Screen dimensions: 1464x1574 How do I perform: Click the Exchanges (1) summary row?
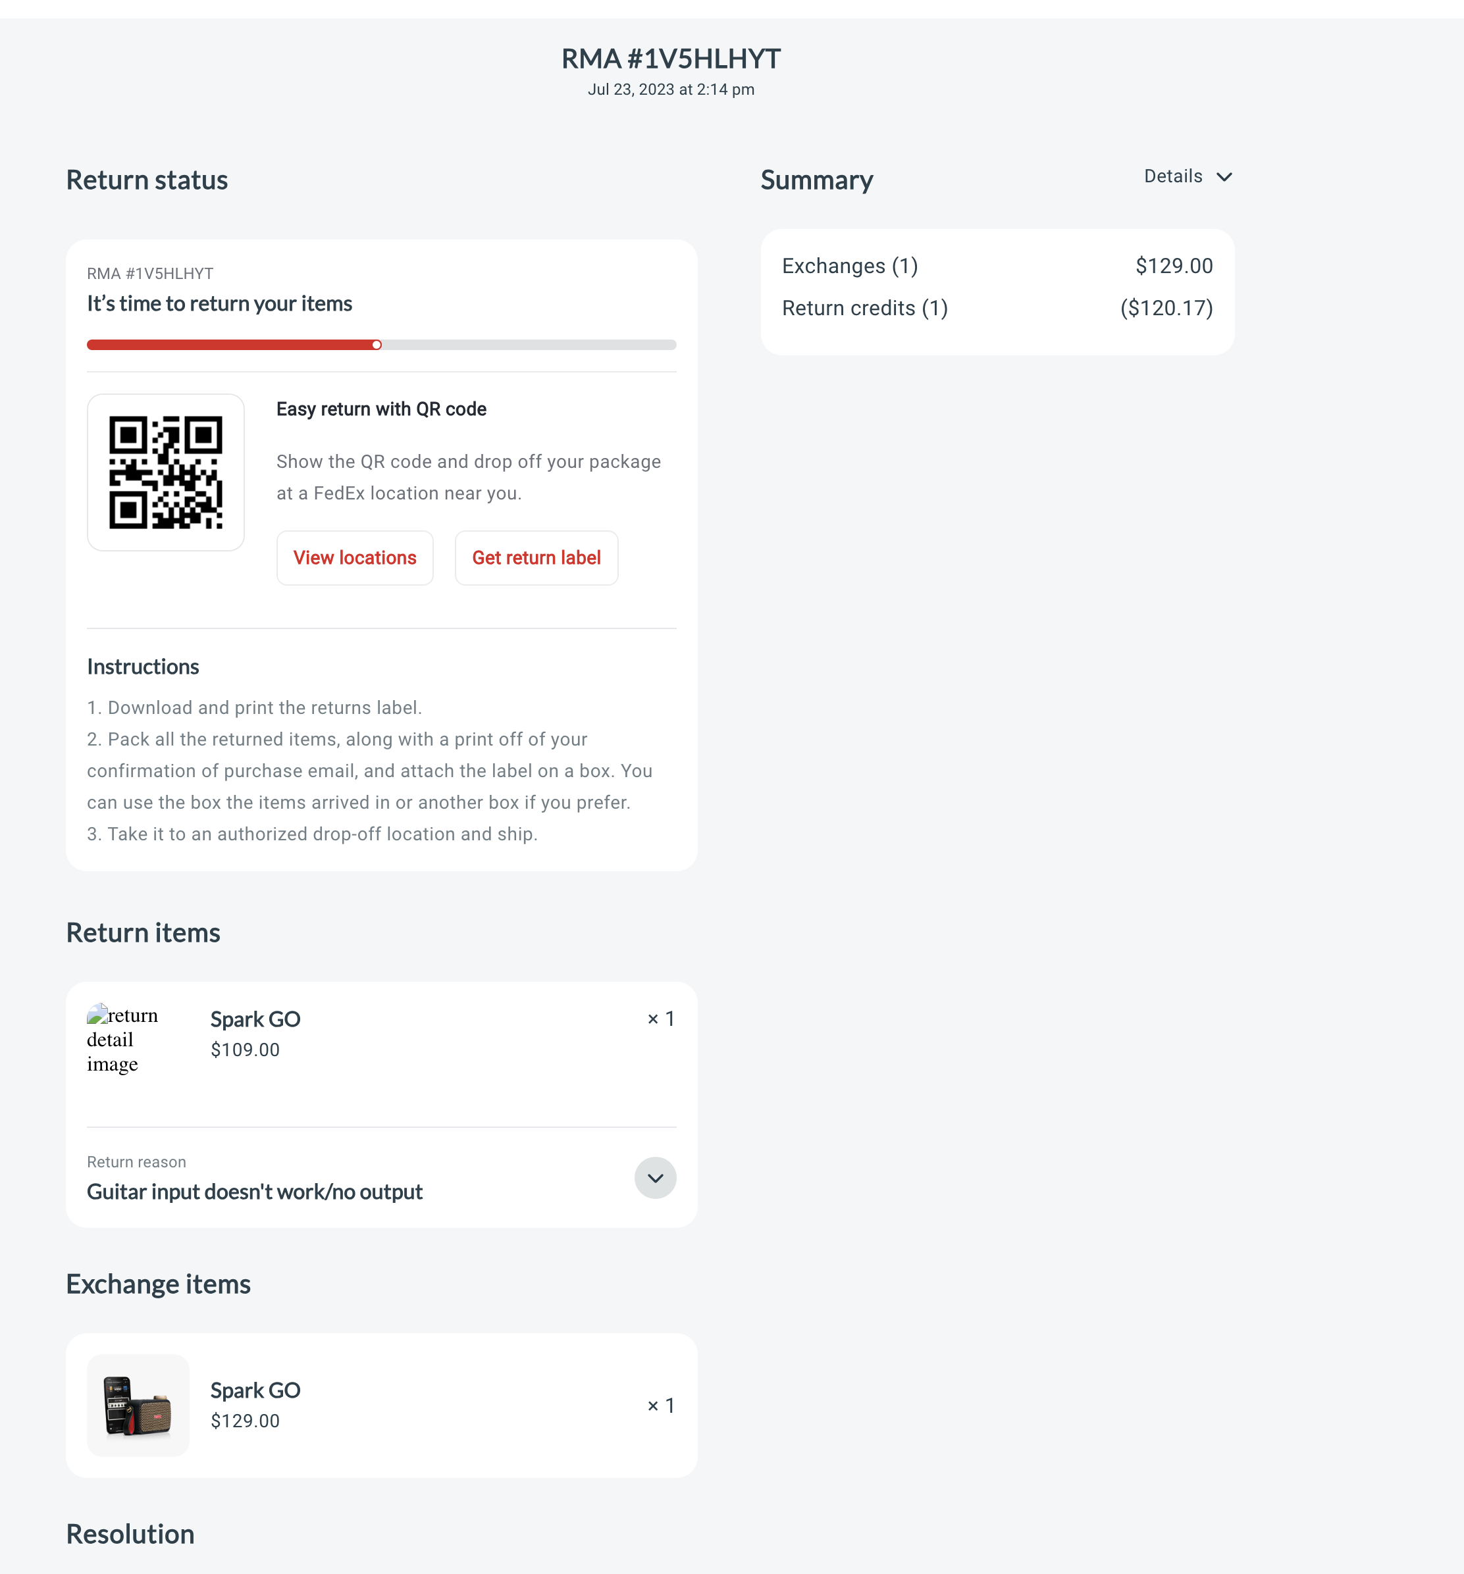[997, 266]
